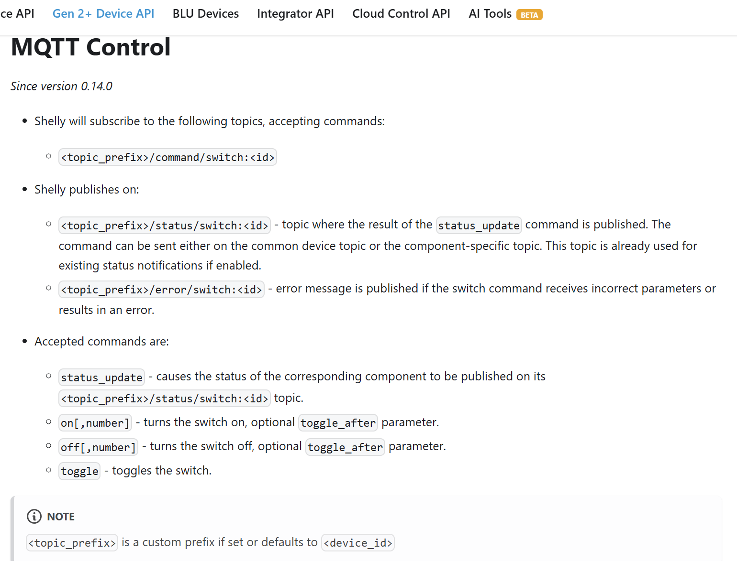Click the status/switch:<id> code under 'Shelly publishes on'
The image size is (737, 561).
pos(165,226)
